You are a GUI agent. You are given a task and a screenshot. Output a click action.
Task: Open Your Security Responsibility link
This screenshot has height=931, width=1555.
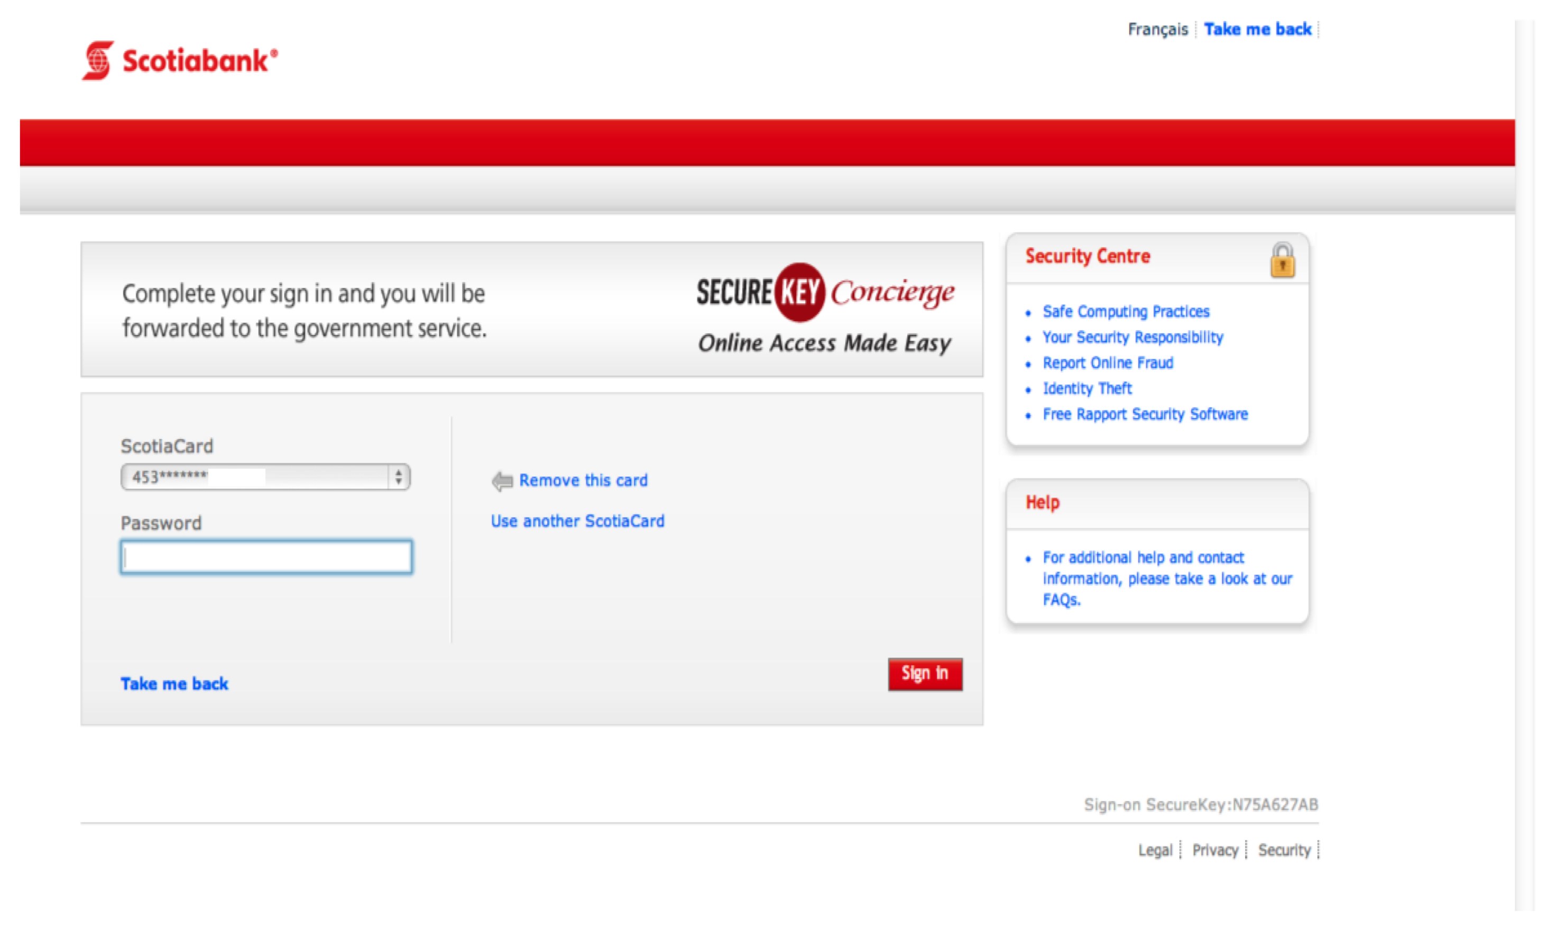1133,338
